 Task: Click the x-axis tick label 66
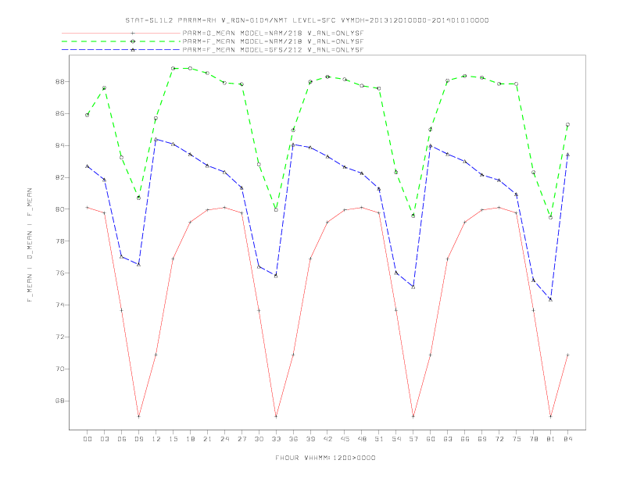coord(465,439)
